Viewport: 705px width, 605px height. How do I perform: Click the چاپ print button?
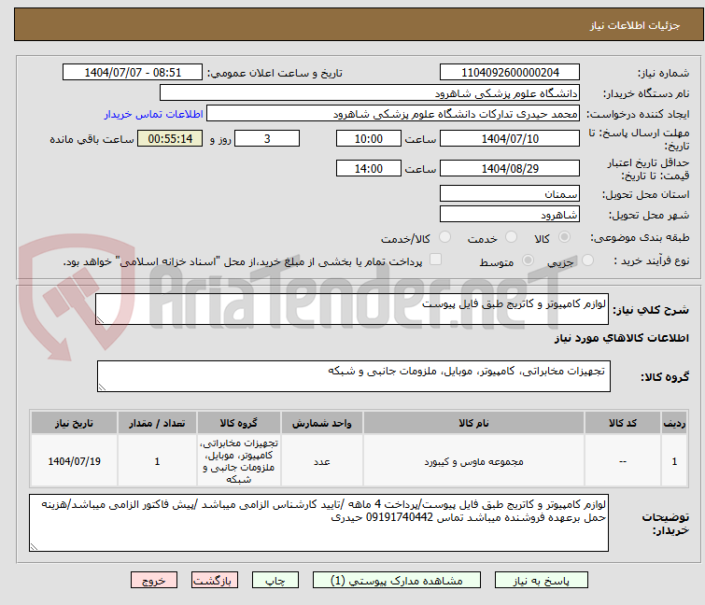click(x=275, y=581)
